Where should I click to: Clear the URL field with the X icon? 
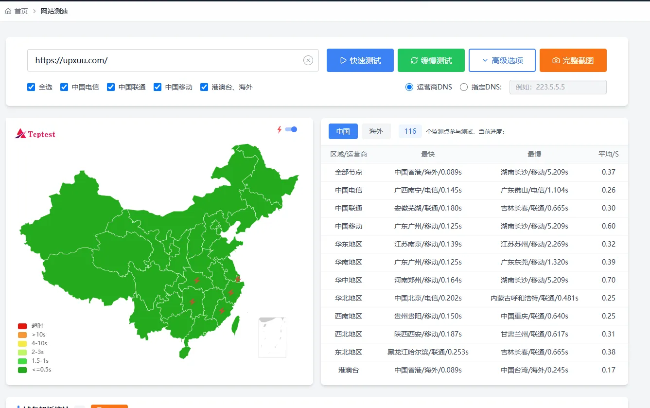coord(308,60)
